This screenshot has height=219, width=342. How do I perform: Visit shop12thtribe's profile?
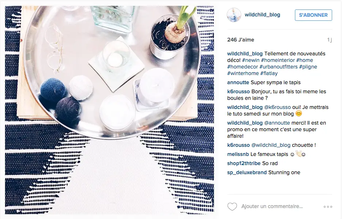(x=244, y=163)
